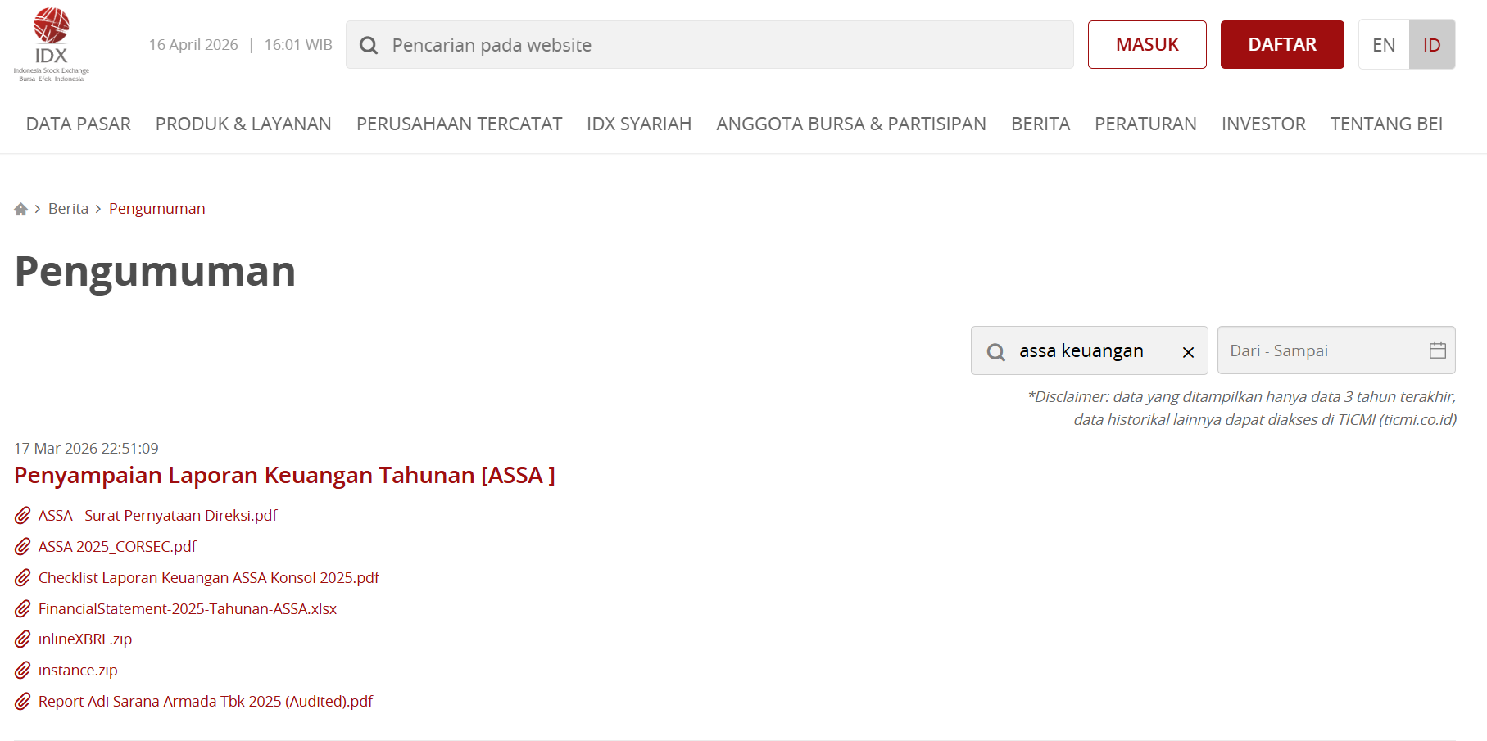Click the Pengumuman page heading

(155, 272)
